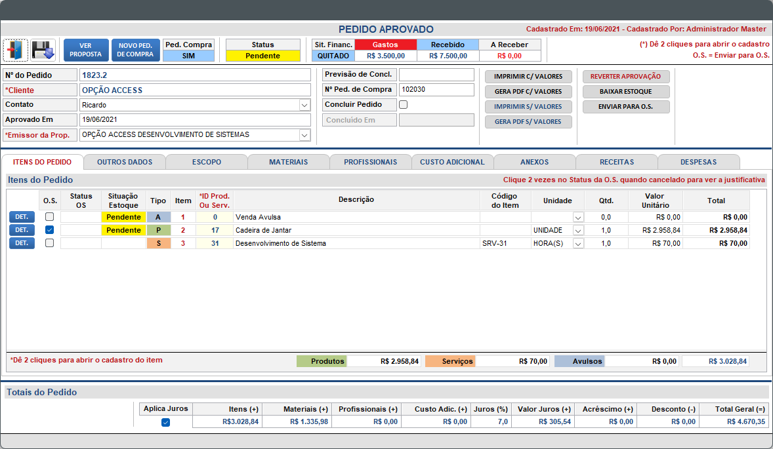Open Unidade dropdown for Cadeira de Jantar
Viewport: 773px width, 449px height.
(577, 230)
